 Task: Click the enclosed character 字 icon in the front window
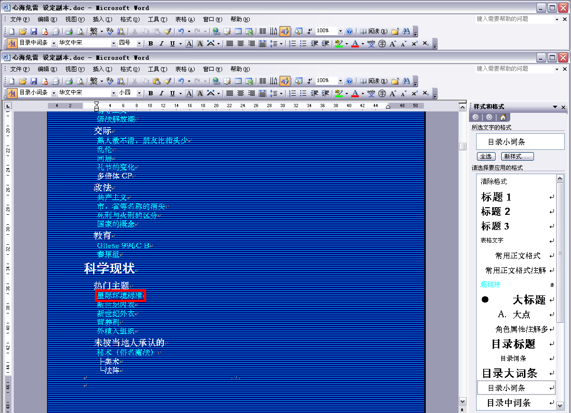pyautogui.click(x=382, y=93)
